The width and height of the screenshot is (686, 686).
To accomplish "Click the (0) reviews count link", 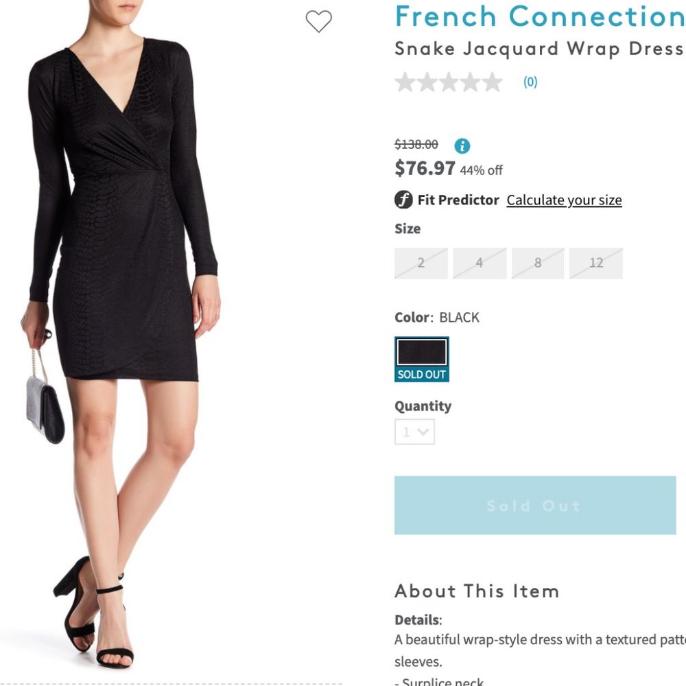I will click(531, 82).
